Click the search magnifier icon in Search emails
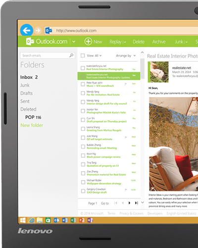Screen dimensions: 198x248 [x=71, y=55]
